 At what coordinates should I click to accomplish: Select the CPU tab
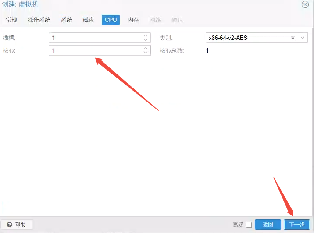click(x=111, y=20)
